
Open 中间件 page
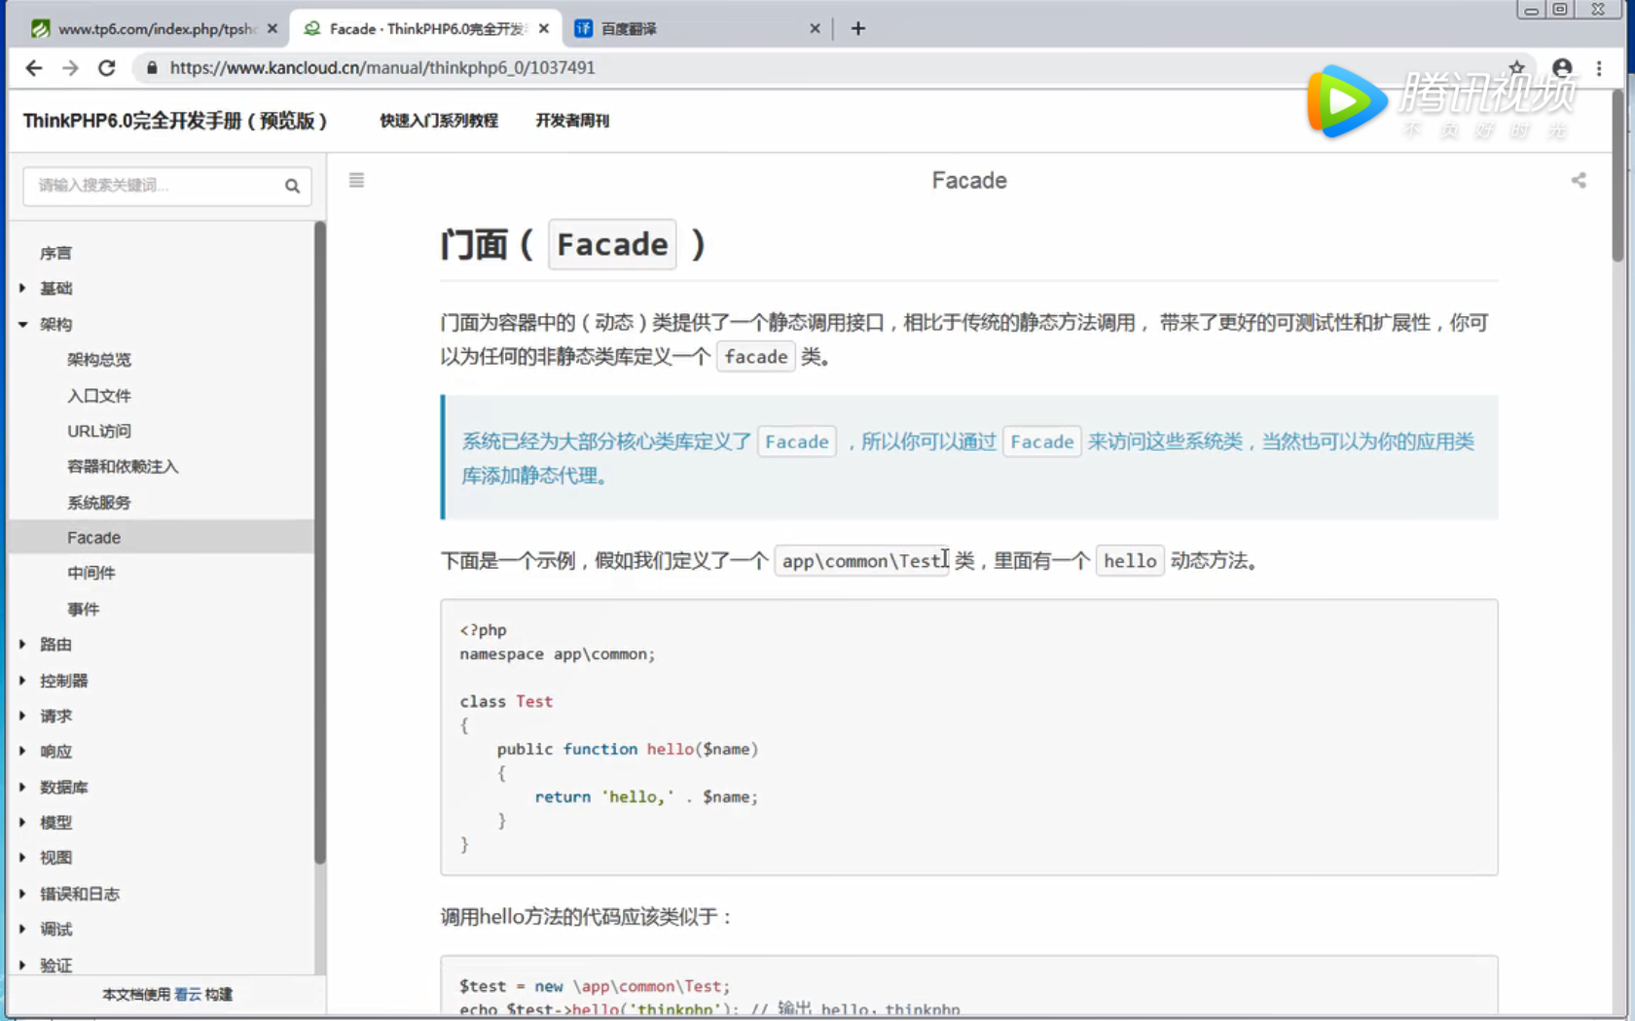[x=91, y=573]
